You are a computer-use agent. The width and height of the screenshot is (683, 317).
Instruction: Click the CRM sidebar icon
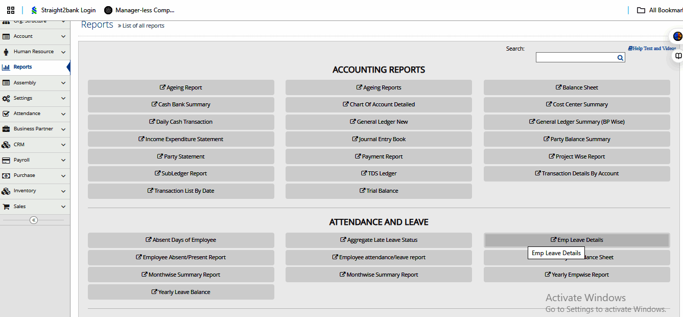click(6, 145)
